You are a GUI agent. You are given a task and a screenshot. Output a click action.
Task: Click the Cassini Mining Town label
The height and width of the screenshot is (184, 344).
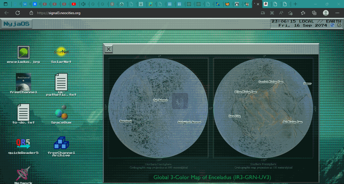[x=271, y=82]
